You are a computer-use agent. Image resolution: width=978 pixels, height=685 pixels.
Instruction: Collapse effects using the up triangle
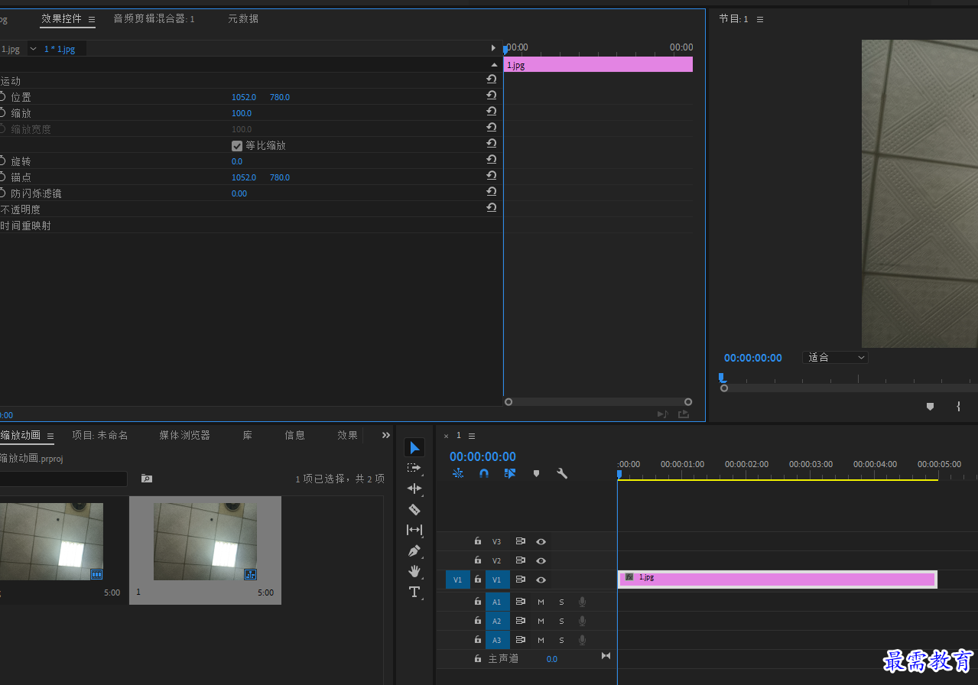[x=494, y=65]
